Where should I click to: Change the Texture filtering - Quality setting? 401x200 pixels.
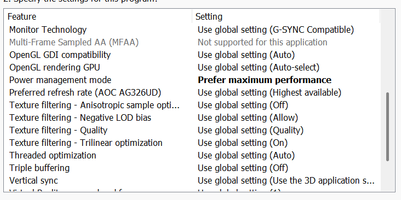250,130
